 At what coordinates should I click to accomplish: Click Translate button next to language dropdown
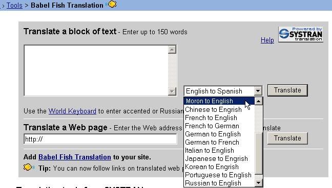(287, 90)
